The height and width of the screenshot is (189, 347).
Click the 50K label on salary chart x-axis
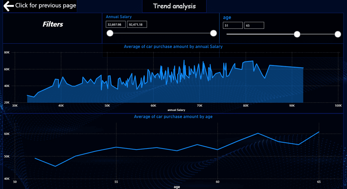[x=107, y=106]
